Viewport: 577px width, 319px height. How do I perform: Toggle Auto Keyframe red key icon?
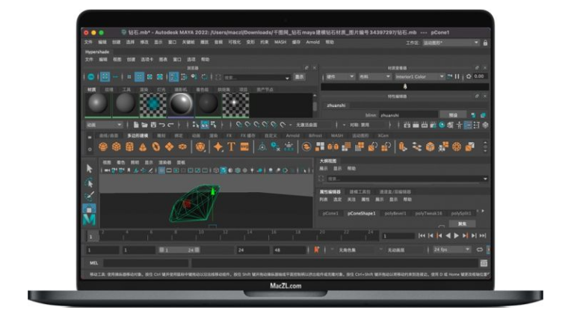(316, 250)
